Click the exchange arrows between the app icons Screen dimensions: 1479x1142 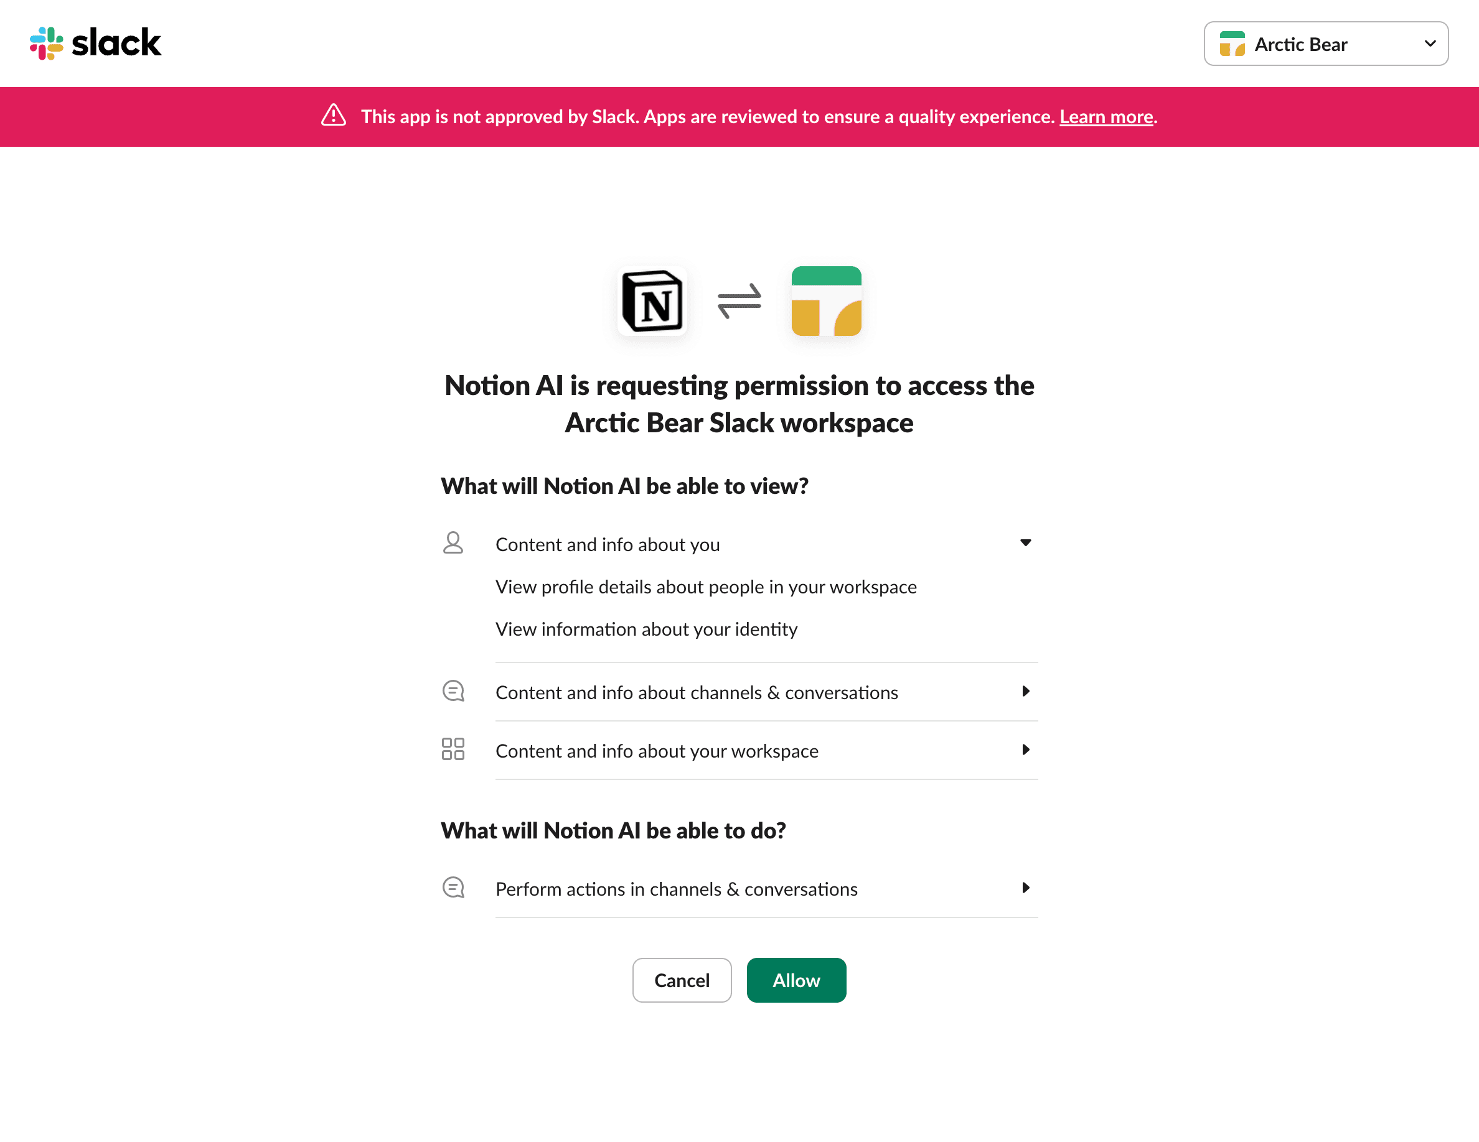coord(739,302)
